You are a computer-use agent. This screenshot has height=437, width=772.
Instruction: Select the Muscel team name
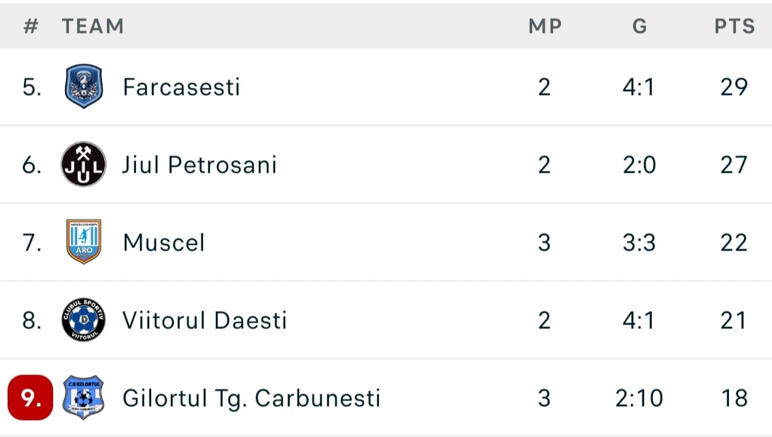[164, 242]
